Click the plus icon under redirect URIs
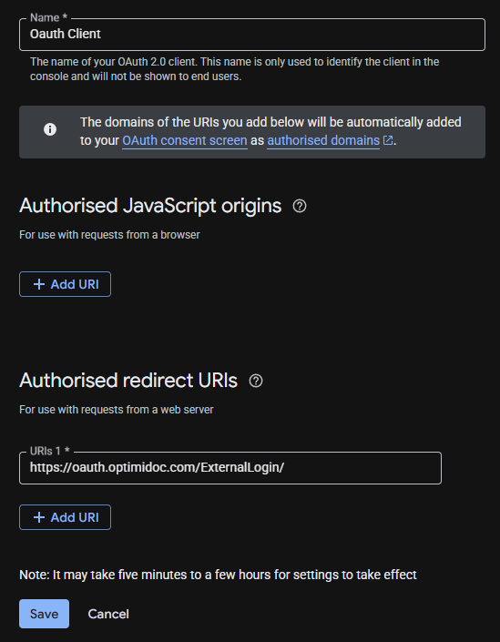Viewport: 500px width, 642px height. (39, 517)
